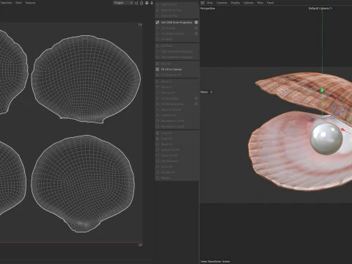
Task: Click the Default Camera label
Action: pyautogui.click(x=318, y=8)
